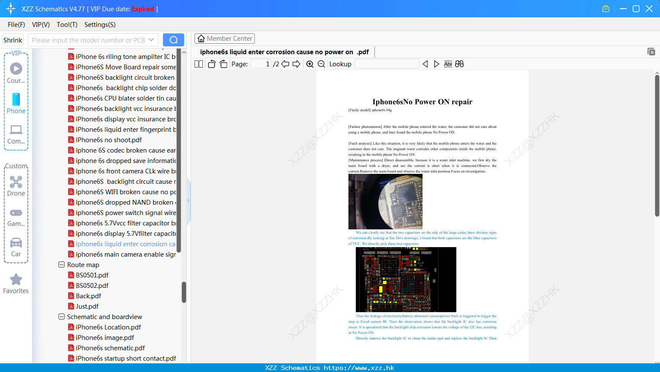Click the microscope photo in the PDF
The height and width of the screenshot is (372, 660).
385,202
